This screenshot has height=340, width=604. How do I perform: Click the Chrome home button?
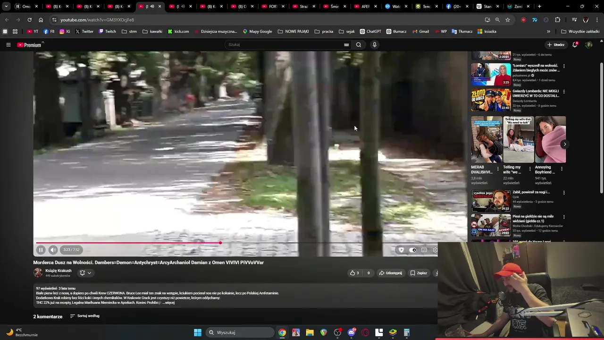coord(41,20)
